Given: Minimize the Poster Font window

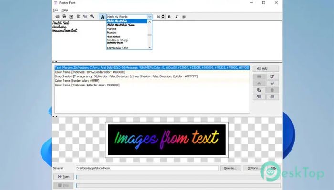Looking at the screenshot, I should [x=251, y=3].
